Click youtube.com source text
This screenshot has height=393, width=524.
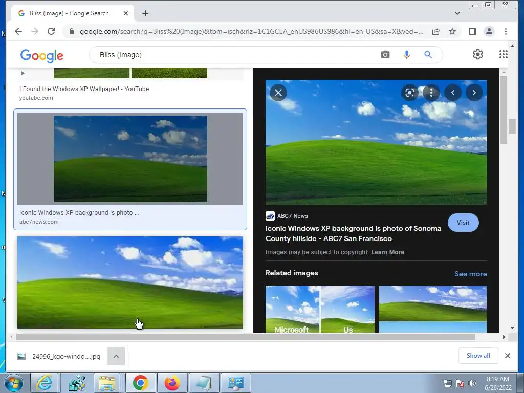tap(36, 98)
